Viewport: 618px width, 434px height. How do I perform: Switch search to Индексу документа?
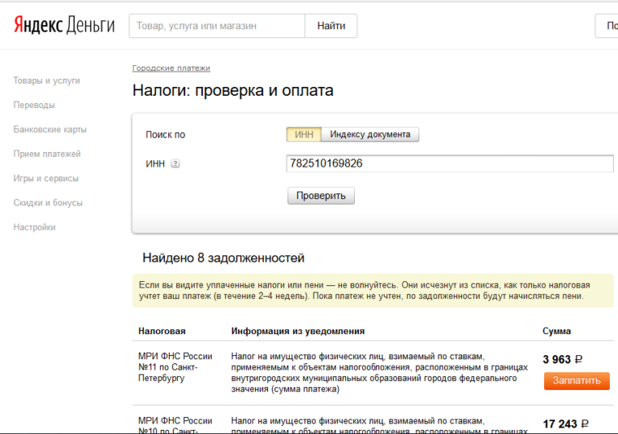click(370, 134)
